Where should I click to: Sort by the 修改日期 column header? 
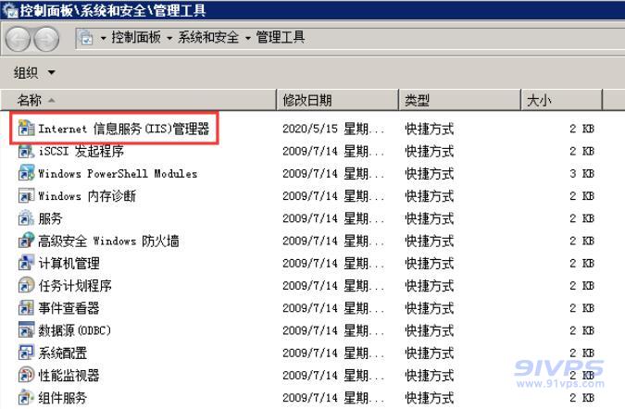pyautogui.click(x=338, y=100)
